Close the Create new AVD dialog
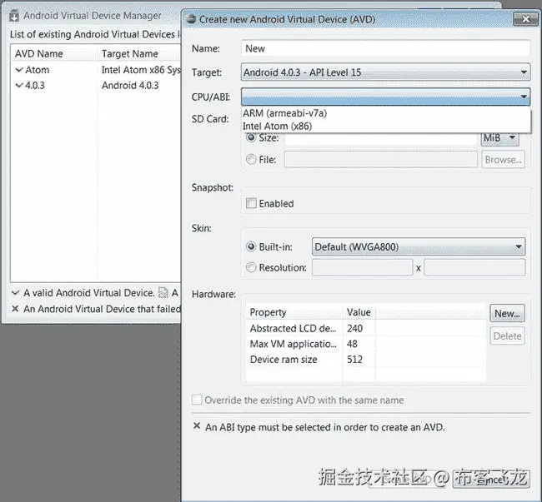Image resolution: width=542 pixels, height=502 pixels. (525, 19)
